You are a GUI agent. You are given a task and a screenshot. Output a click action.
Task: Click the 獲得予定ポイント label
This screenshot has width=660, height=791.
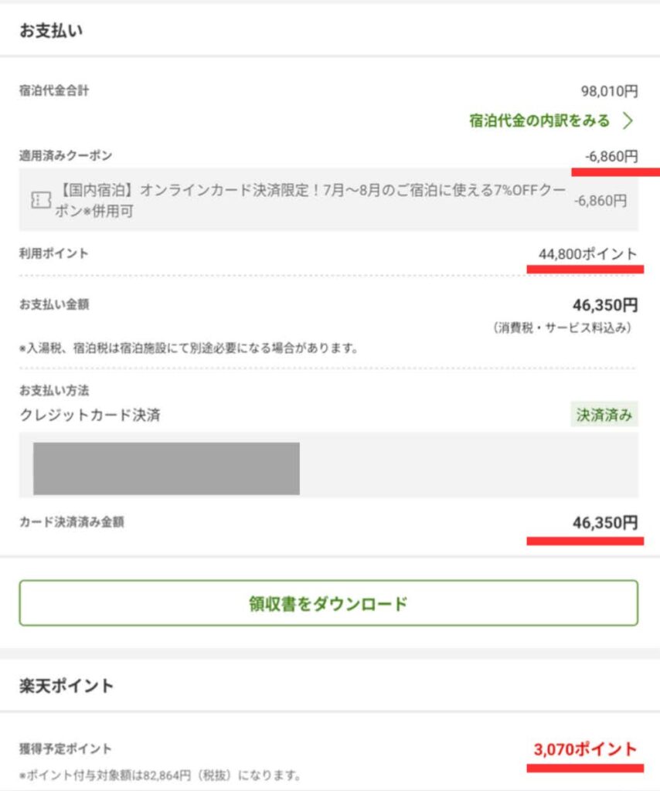pyautogui.click(x=65, y=749)
